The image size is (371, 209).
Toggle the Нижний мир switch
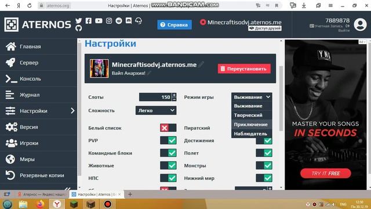coord(264,178)
